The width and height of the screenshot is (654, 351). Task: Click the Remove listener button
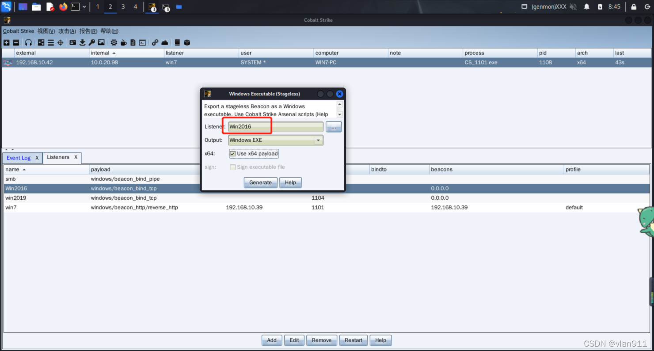[322, 340]
